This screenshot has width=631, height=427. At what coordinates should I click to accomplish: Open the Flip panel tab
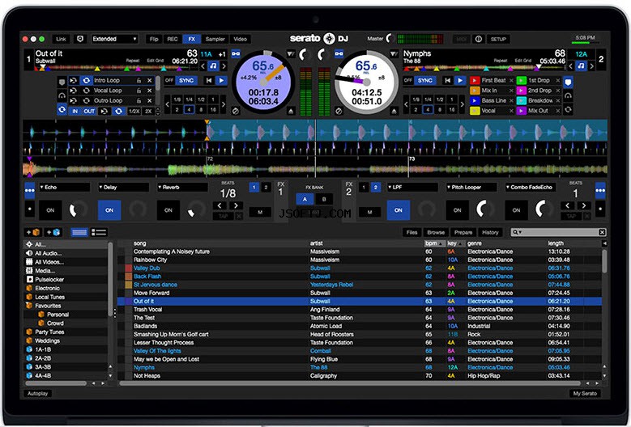click(x=154, y=39)
